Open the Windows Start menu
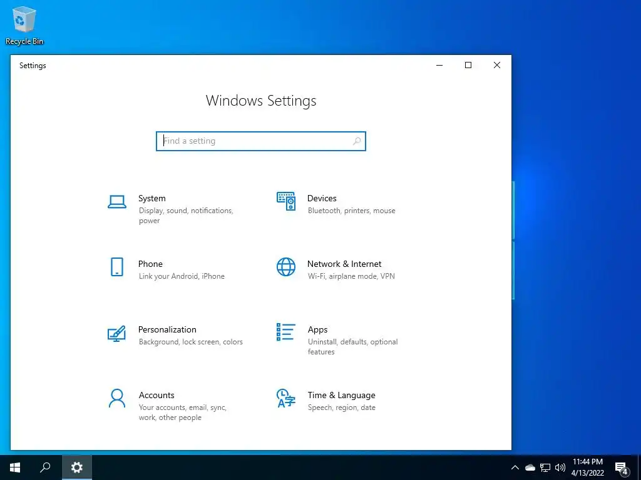 15,467
